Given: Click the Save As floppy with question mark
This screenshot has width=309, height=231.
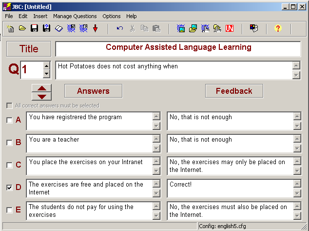Looking at the screenshot, I should [x=46, y=28].
